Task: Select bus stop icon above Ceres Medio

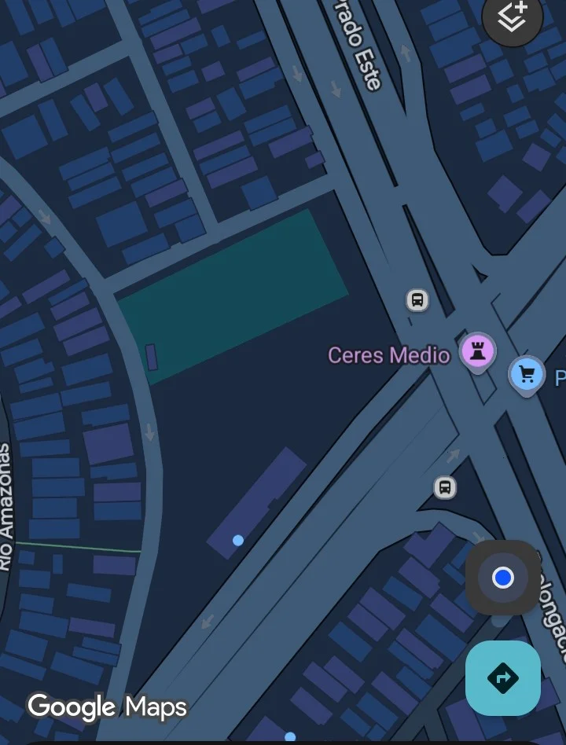Action: click(x=417, y=300)
